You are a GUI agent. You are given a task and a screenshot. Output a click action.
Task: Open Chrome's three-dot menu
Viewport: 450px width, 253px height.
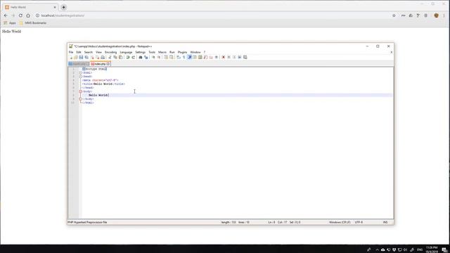[444, 15]
